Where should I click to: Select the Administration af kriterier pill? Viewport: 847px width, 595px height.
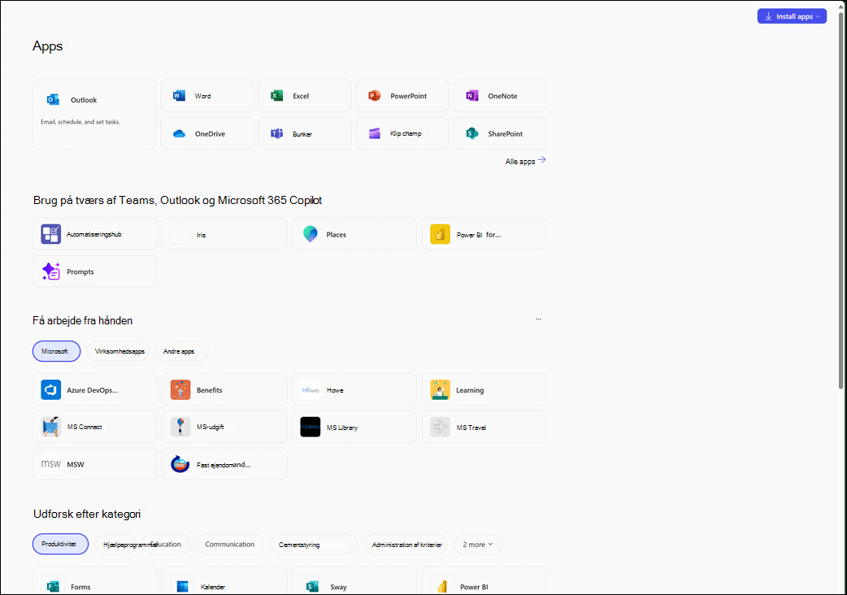pos(406,545)
